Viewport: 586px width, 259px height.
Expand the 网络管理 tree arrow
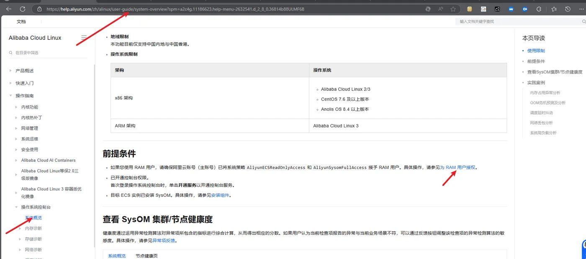point(17,128)
